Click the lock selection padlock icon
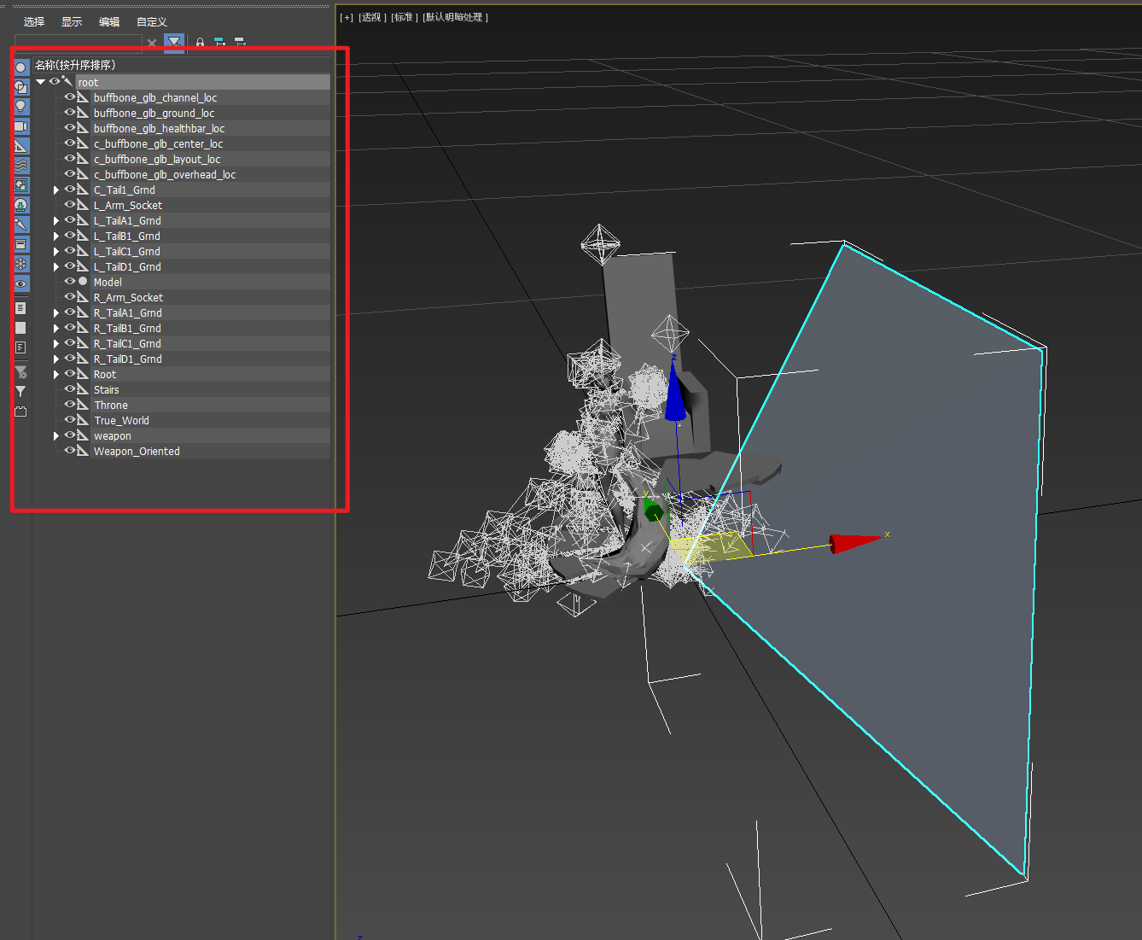This screenshot has width=1142, height=940. [x=200, y=42]
